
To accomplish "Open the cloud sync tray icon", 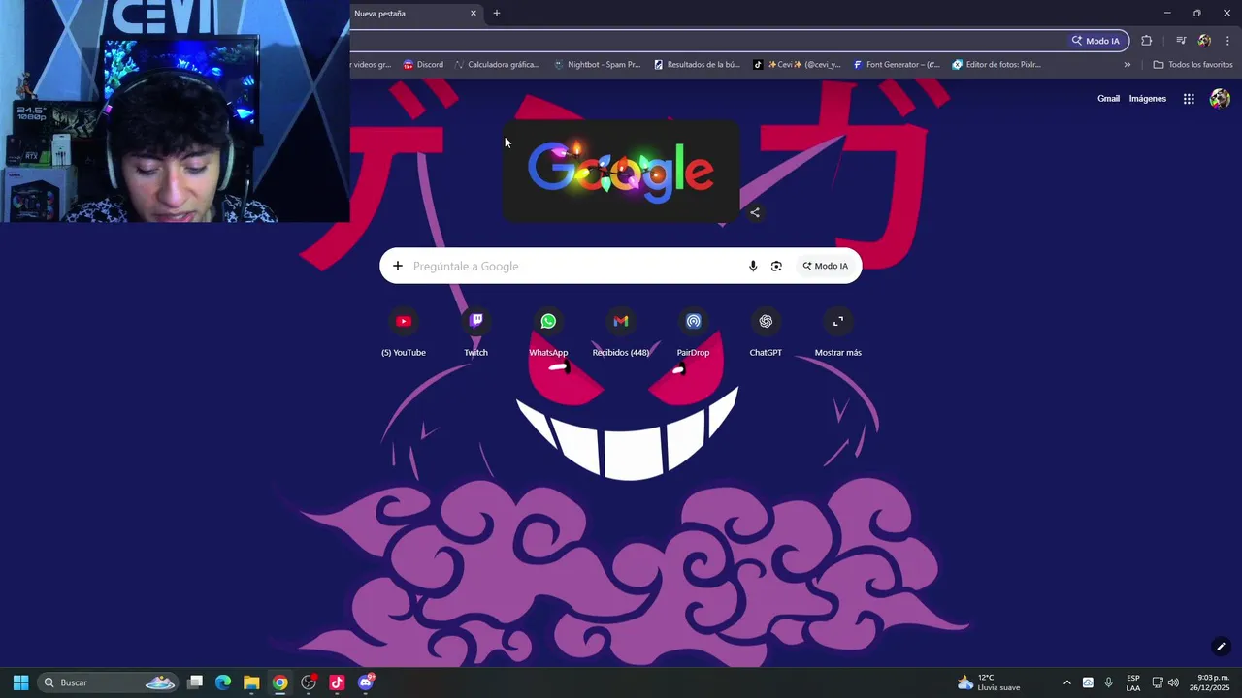I will [x=1088, y=682].
